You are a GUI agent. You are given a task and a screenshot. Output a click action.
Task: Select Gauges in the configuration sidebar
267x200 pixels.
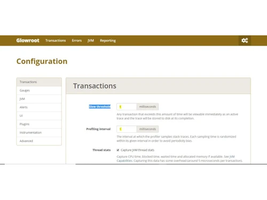[39, 90]
